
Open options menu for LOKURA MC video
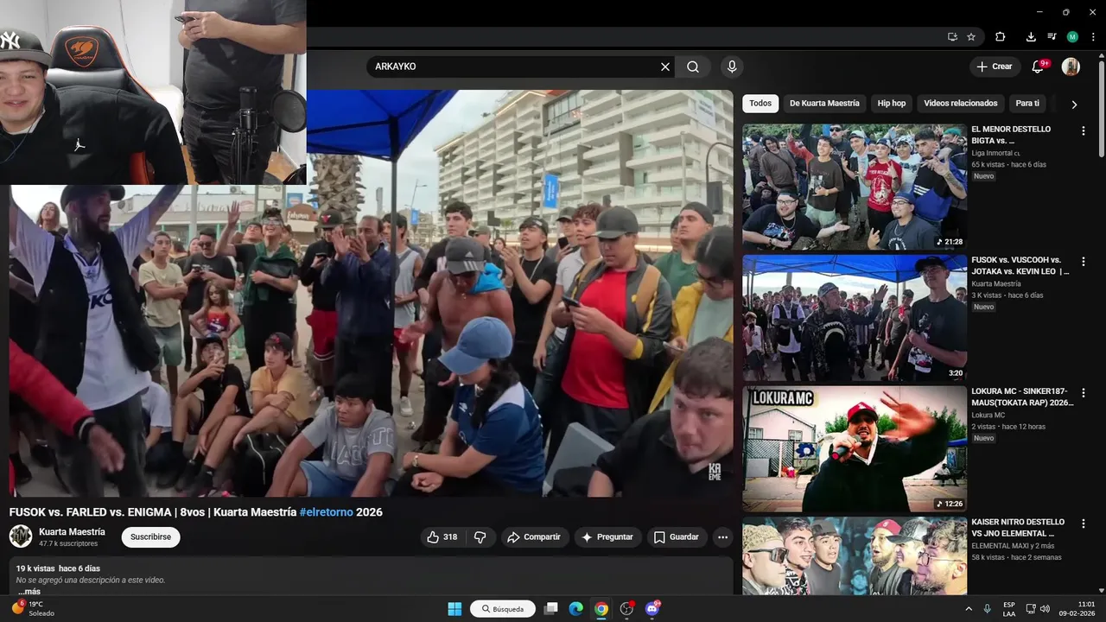coord(1084,392)
